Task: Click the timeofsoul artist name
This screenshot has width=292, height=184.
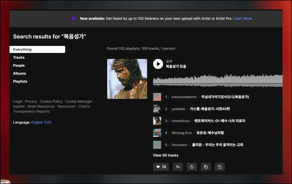Action: pos(181,121)
